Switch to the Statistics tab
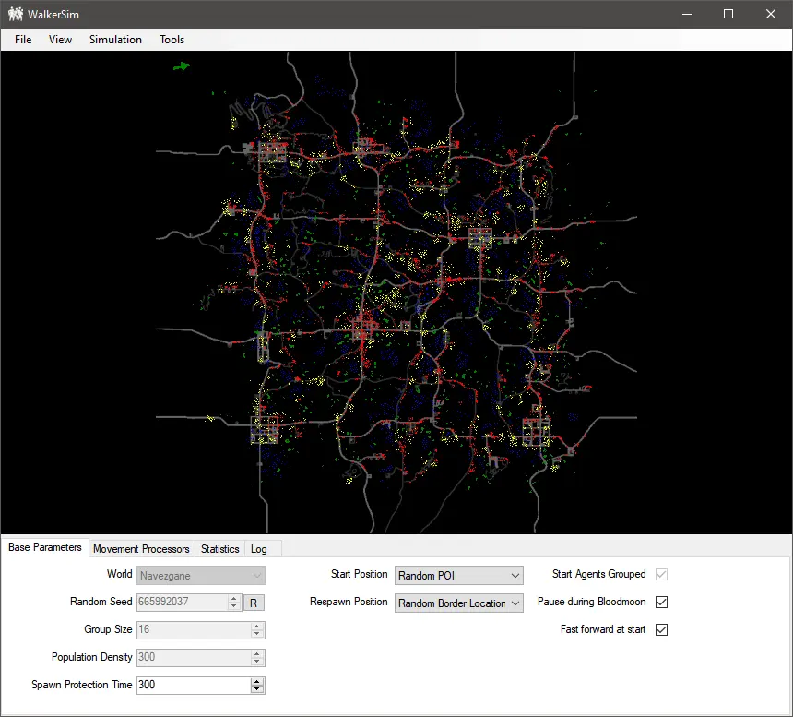793x717 pixels. coord(219,549)
